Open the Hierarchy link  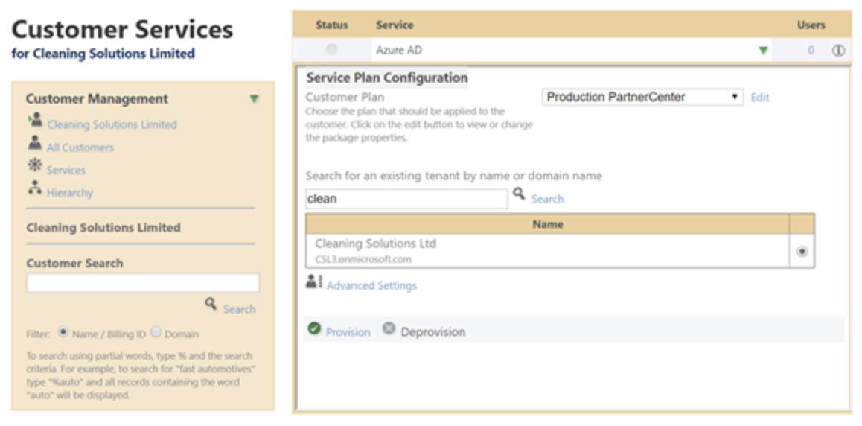click(x=70, y=193)
